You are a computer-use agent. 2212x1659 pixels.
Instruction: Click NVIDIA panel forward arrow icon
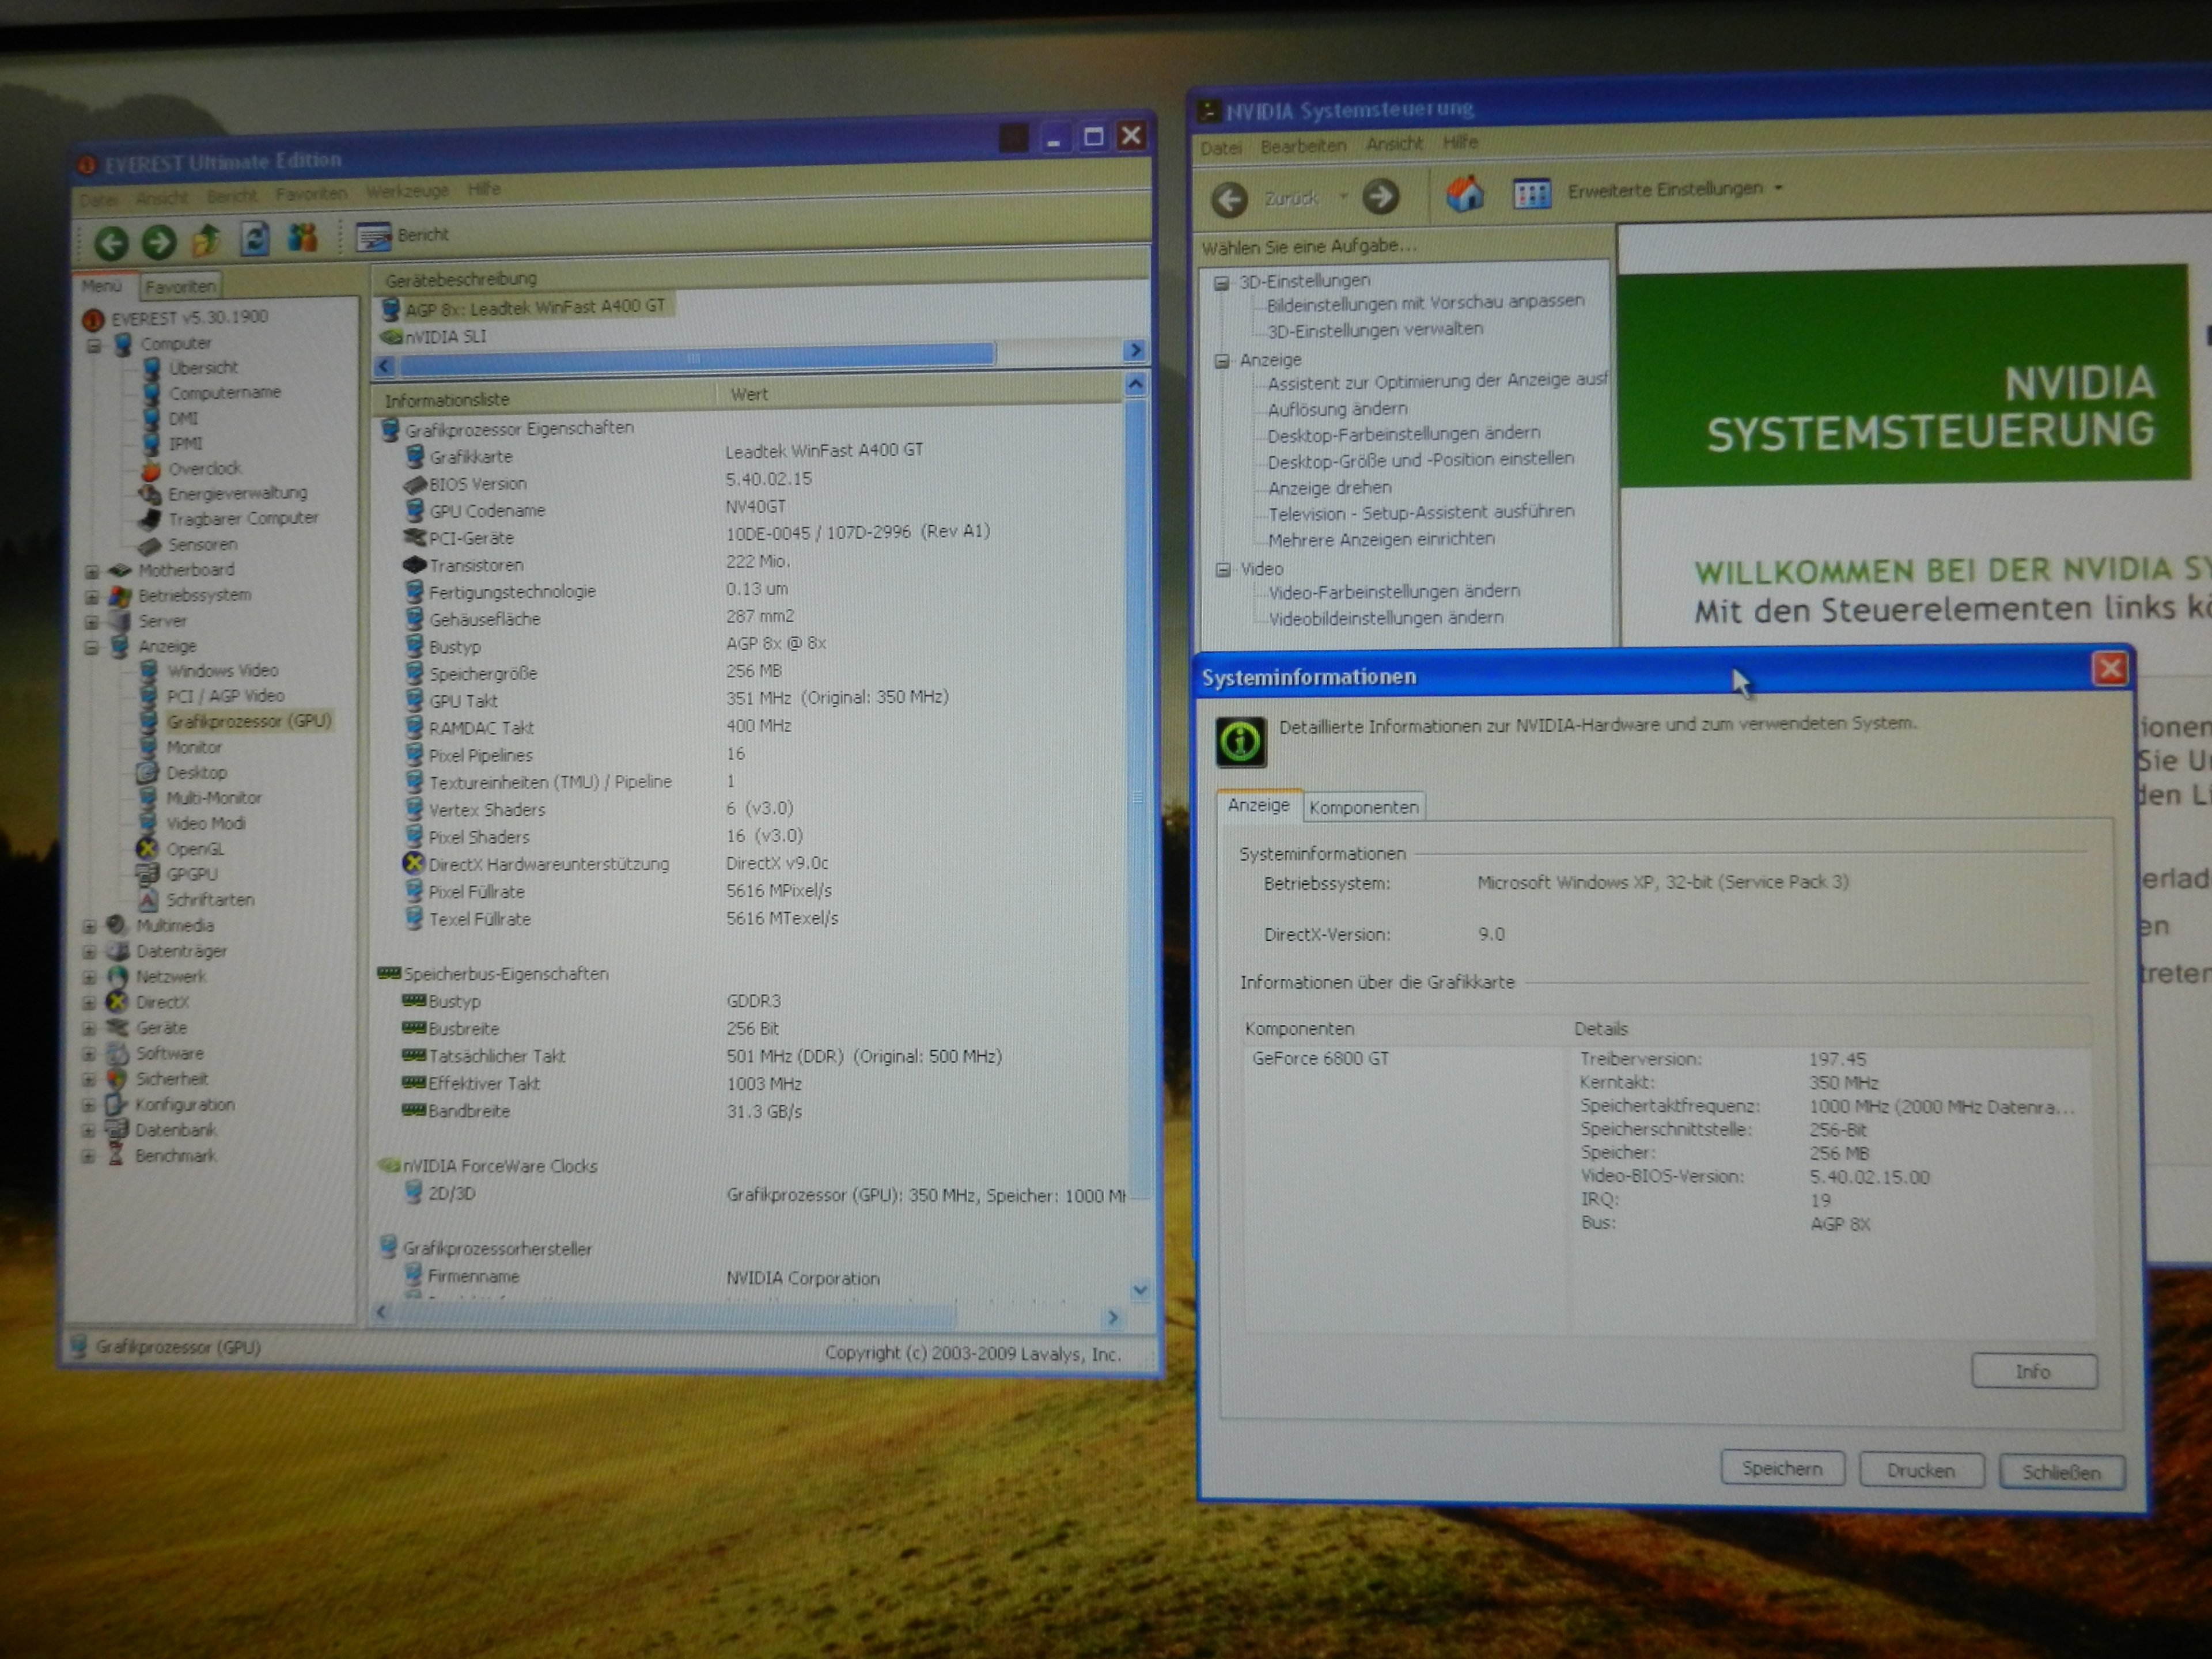pyautogui.click(x=1381, y=197)
